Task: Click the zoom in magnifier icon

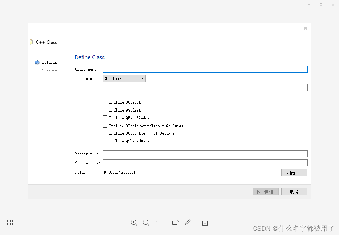Action: point(134,222)
